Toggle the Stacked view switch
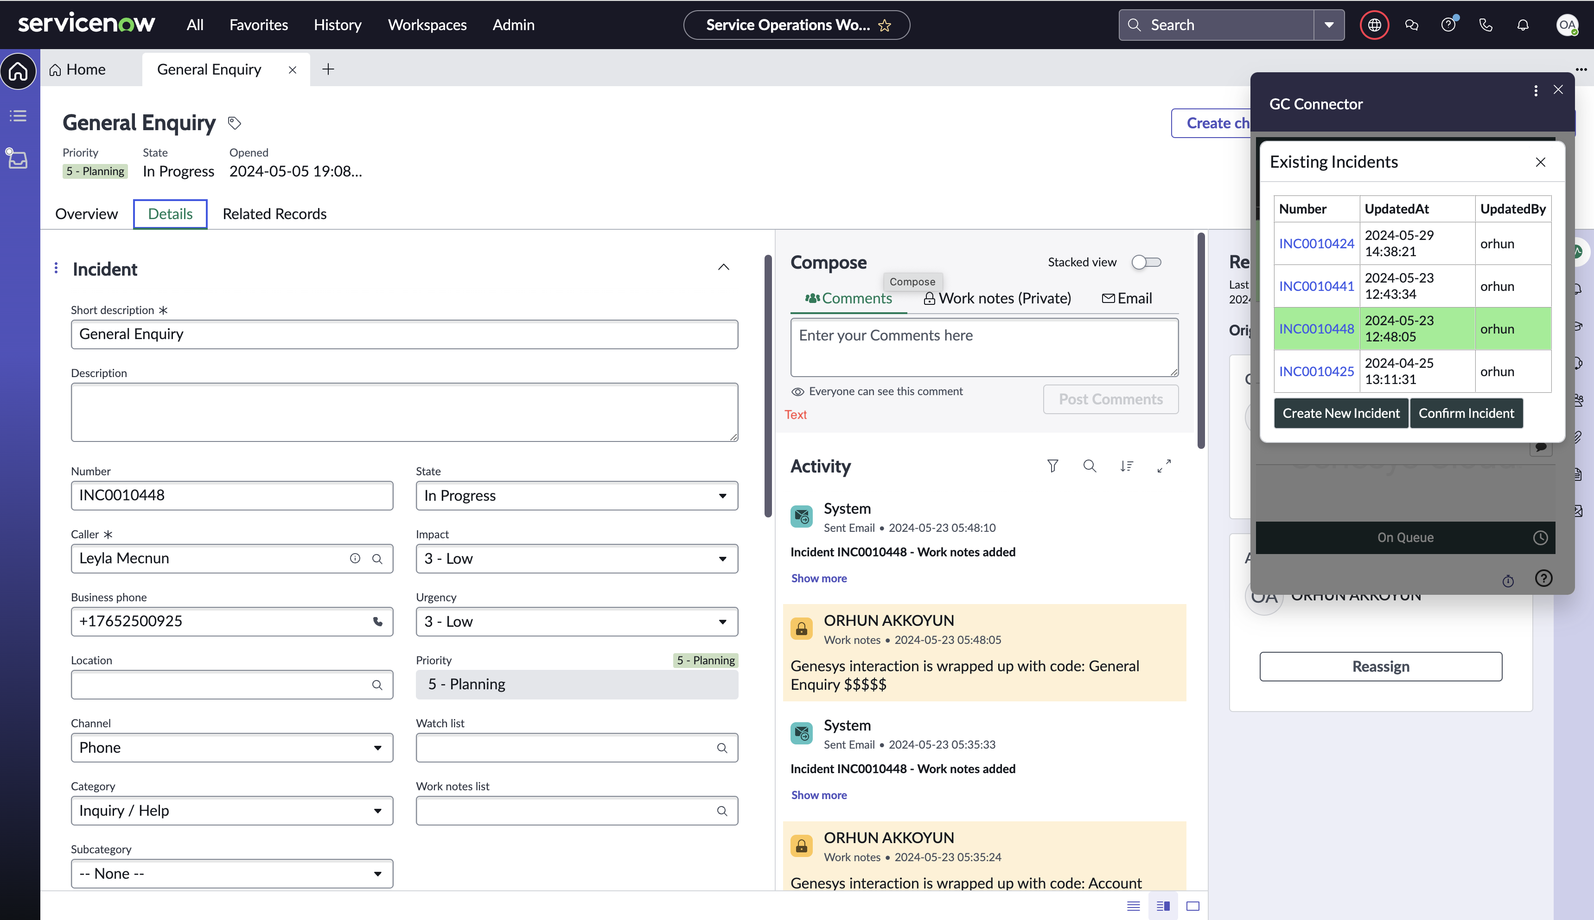 click(x=1146, y=262)
